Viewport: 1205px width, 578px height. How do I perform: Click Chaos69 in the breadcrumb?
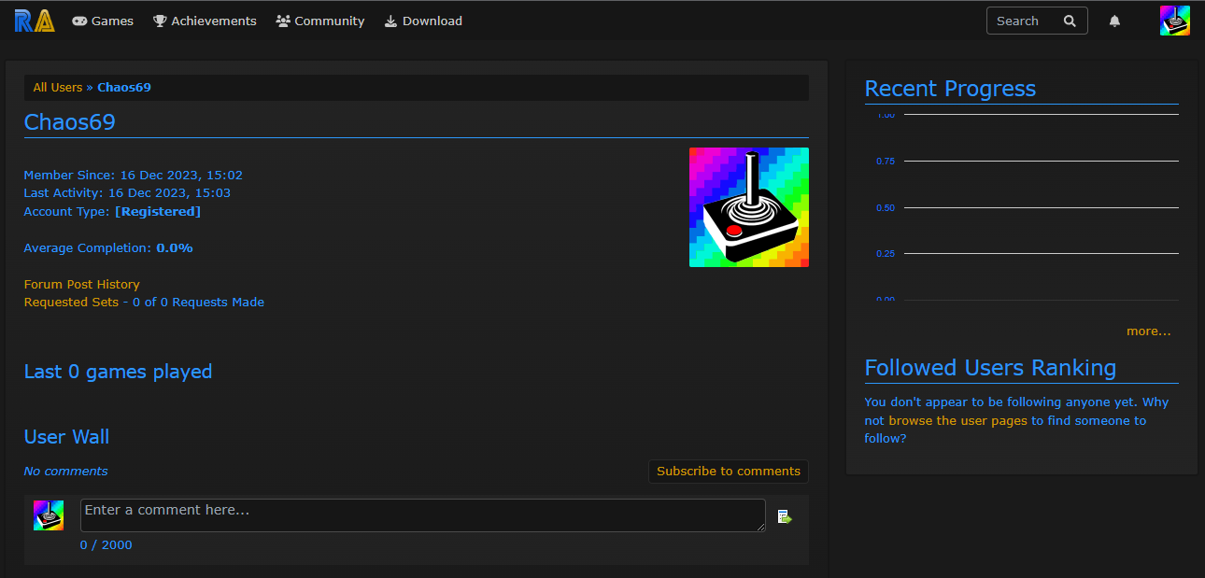coord(124,87)
